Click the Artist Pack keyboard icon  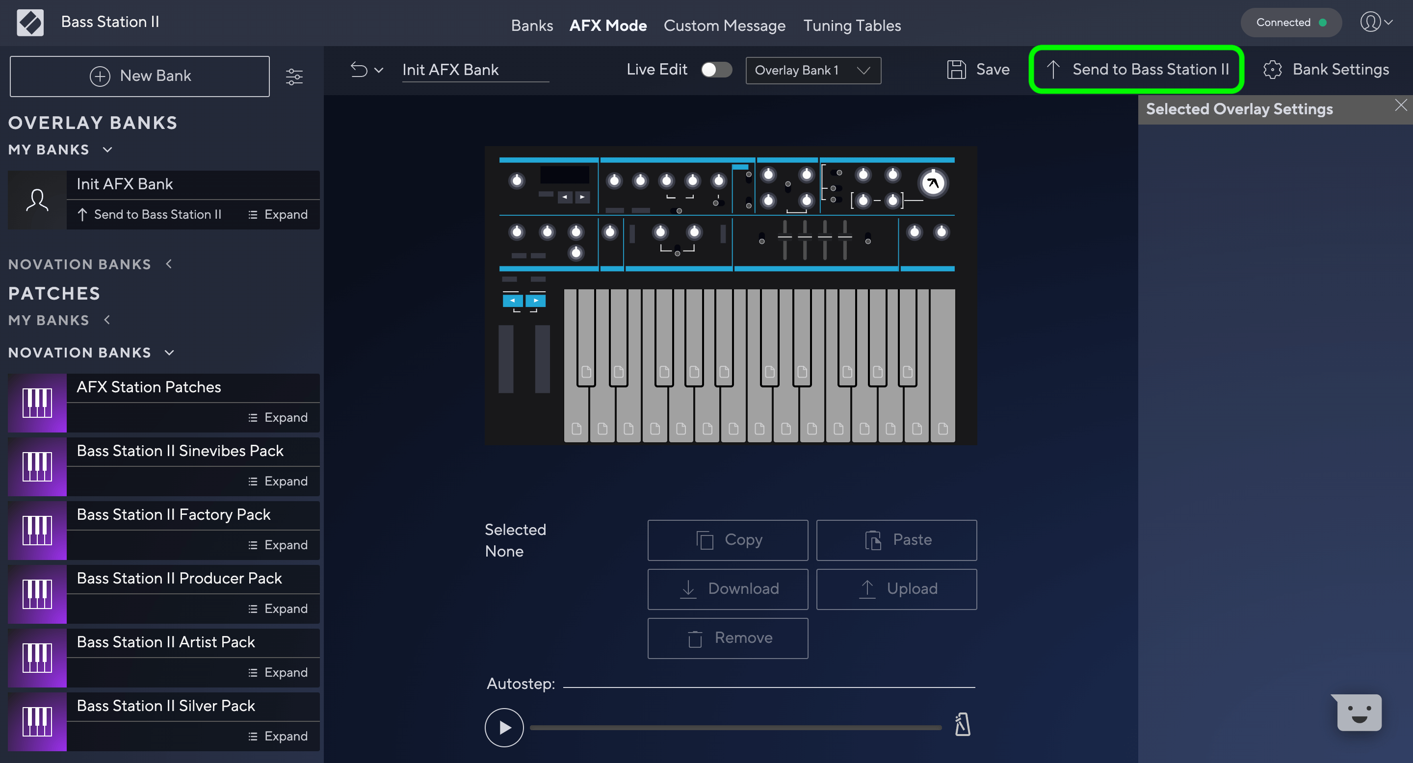pyautogui.click(x=37, y=658)
